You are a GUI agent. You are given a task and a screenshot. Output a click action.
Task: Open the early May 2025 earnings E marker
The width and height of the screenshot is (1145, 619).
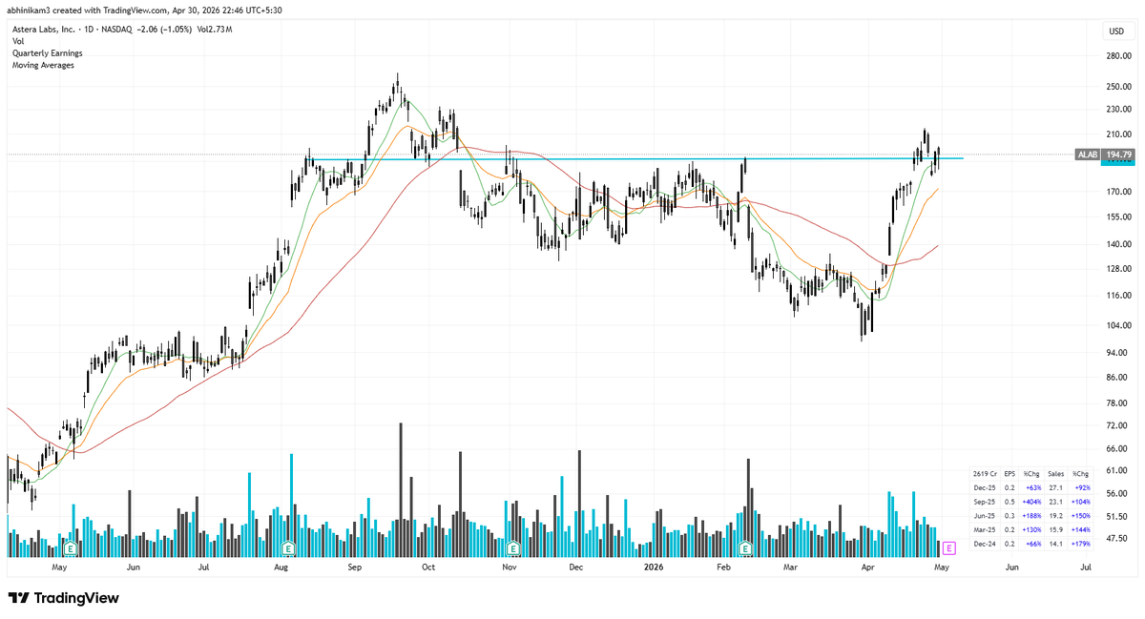70,548
